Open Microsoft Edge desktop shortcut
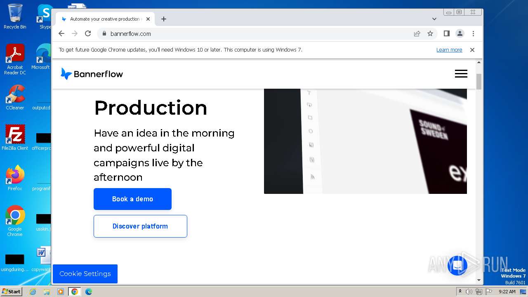Screen dimensions: 528x297 click(x=42, y=57)
